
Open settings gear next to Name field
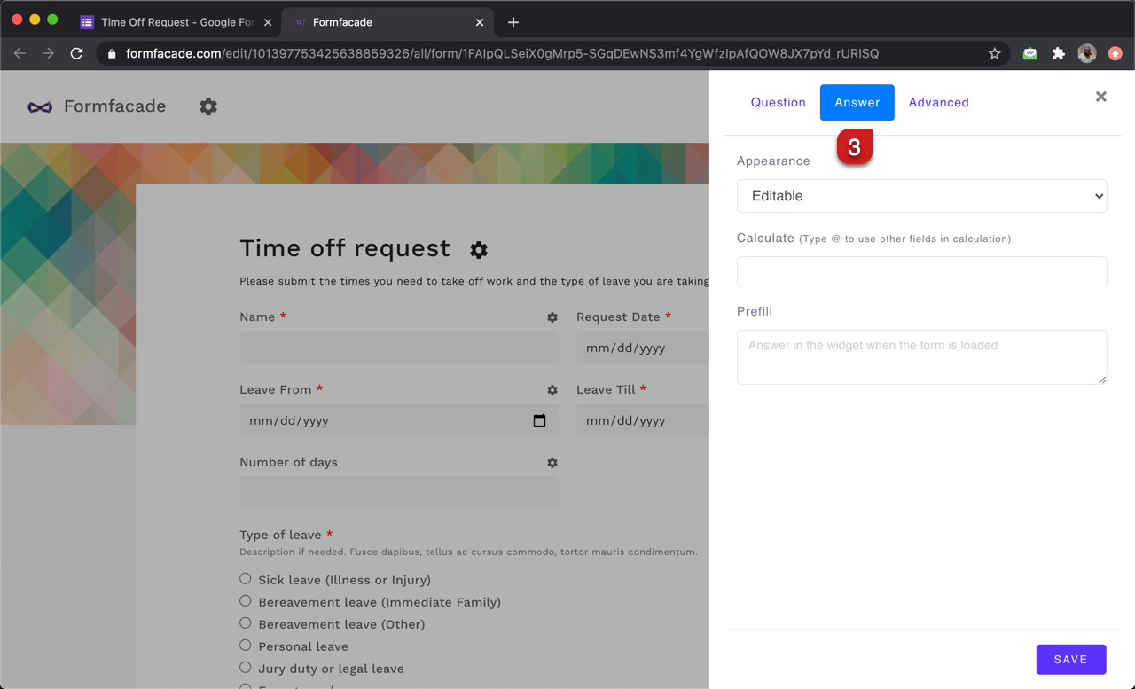click(552, 317)
